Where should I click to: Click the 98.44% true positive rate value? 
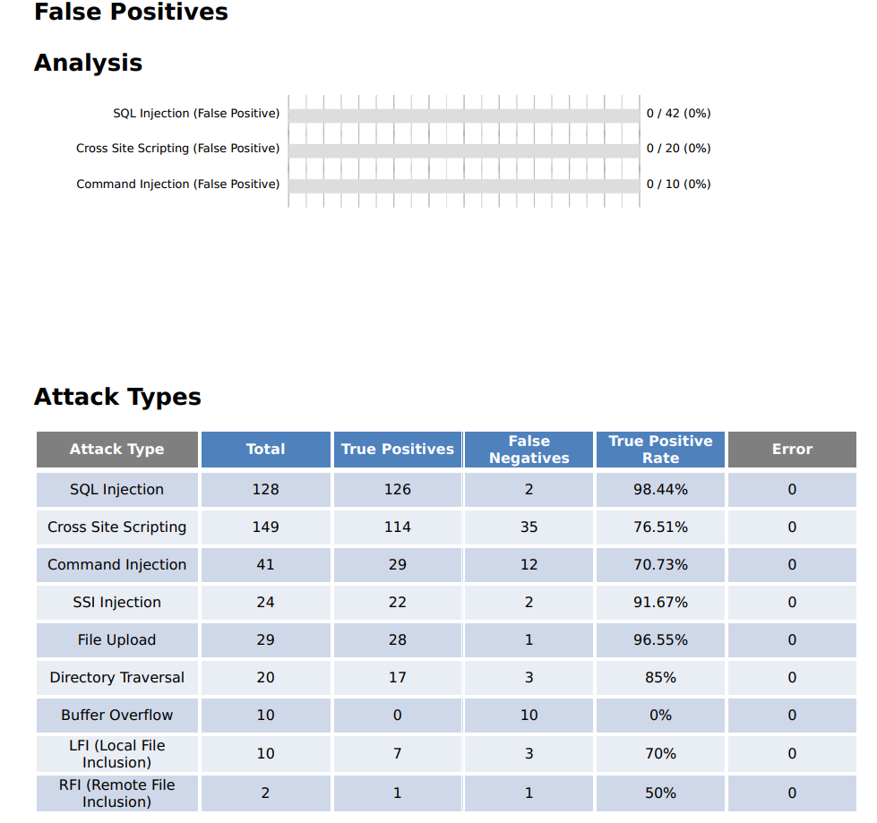(x=660, y=490)
